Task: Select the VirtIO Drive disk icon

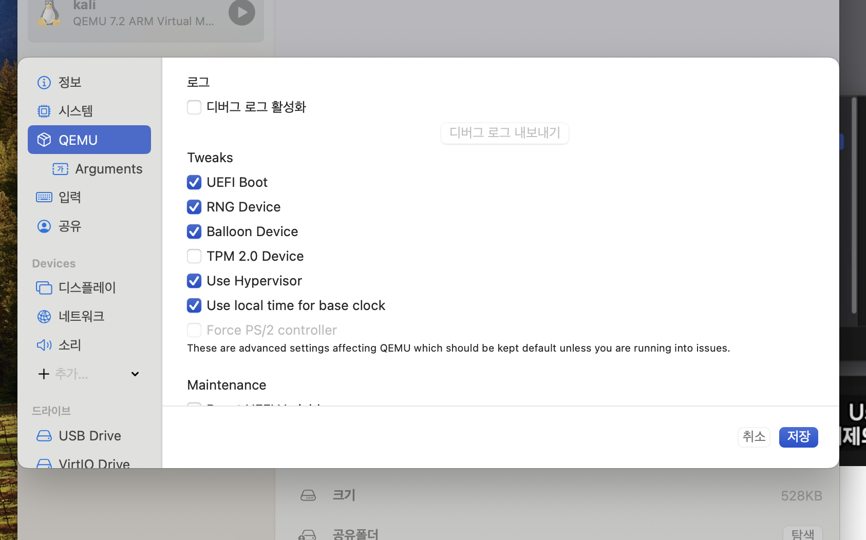Action: 44,464
